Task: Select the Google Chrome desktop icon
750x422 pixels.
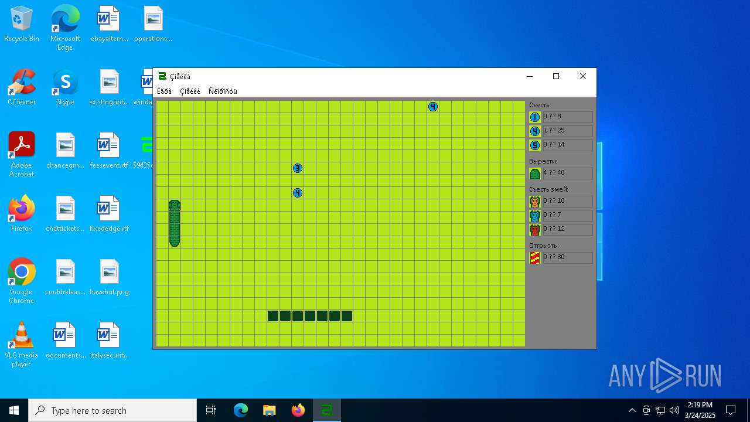Action: coord(22,281)
